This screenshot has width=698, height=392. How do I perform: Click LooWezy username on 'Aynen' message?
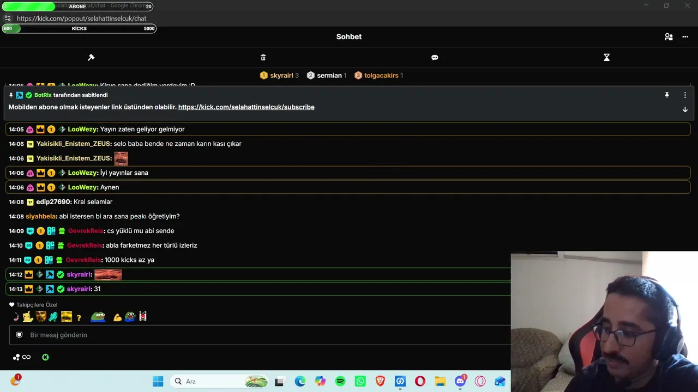(83, 187)
